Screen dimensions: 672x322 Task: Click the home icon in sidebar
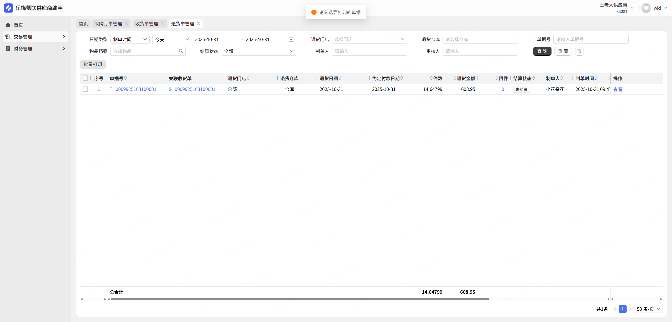point(8,25)
